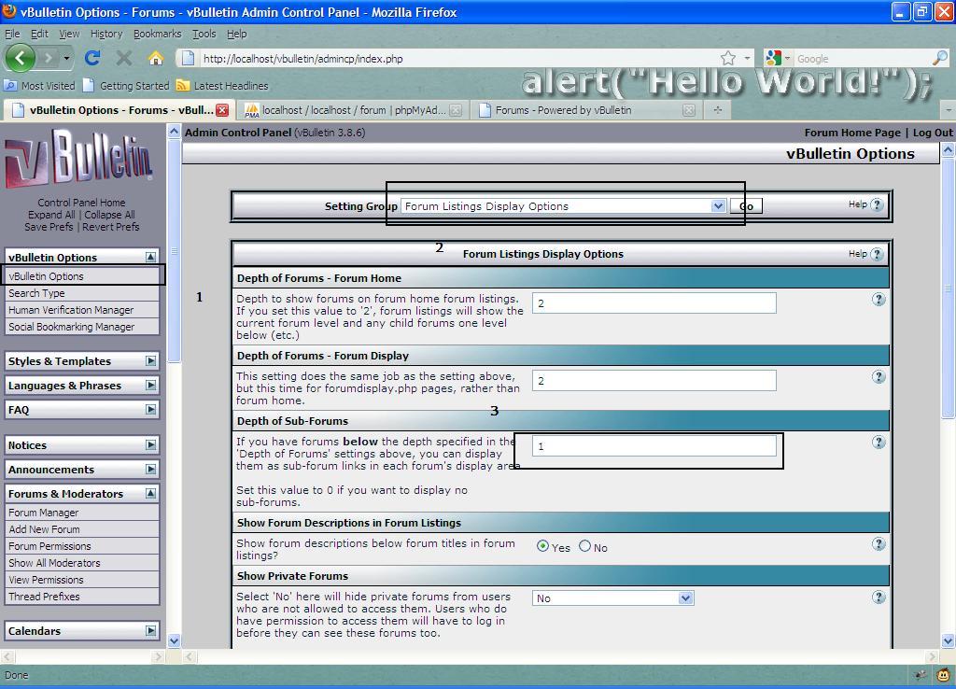Click the sidebar scroll down arrow
This screenshot has width=956, height=689.
click(x=174, y=640)
